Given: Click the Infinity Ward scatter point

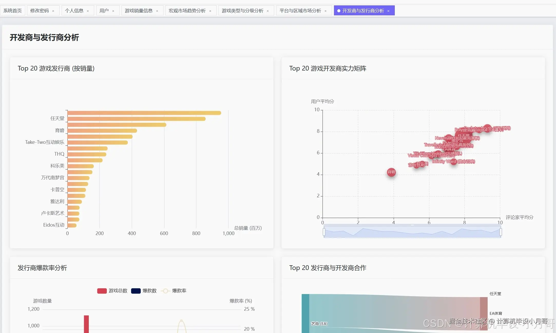Looking at the screenshot, I should [x=454, y=162].
